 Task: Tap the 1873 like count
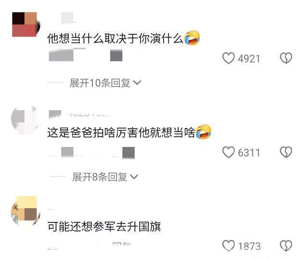pos(249,246)
